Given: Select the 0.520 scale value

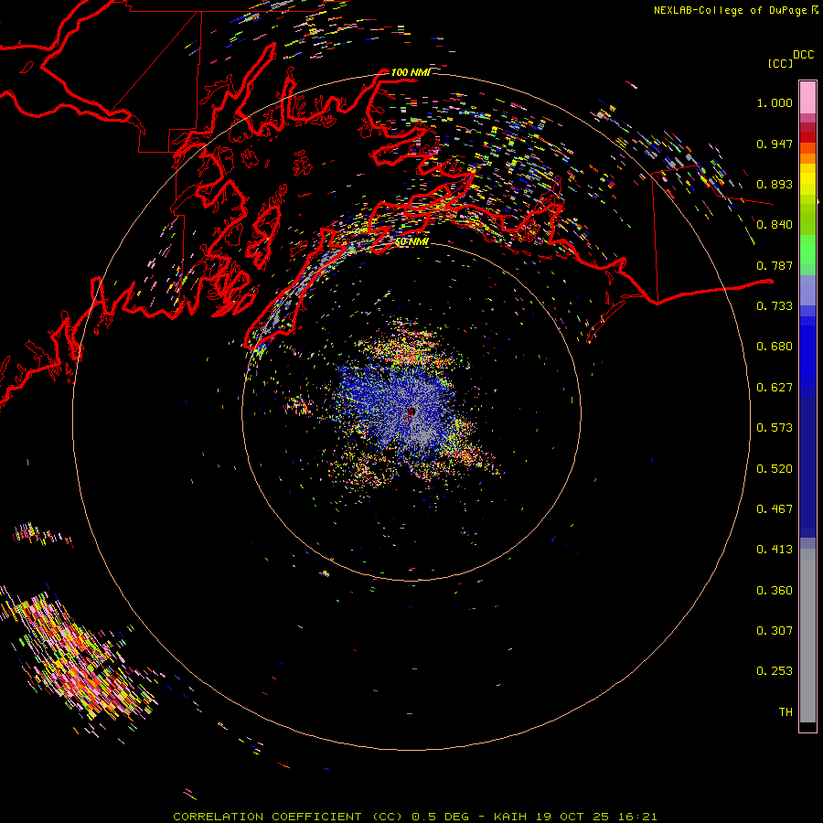Looking at the screenshot, I should pos(775,469).
